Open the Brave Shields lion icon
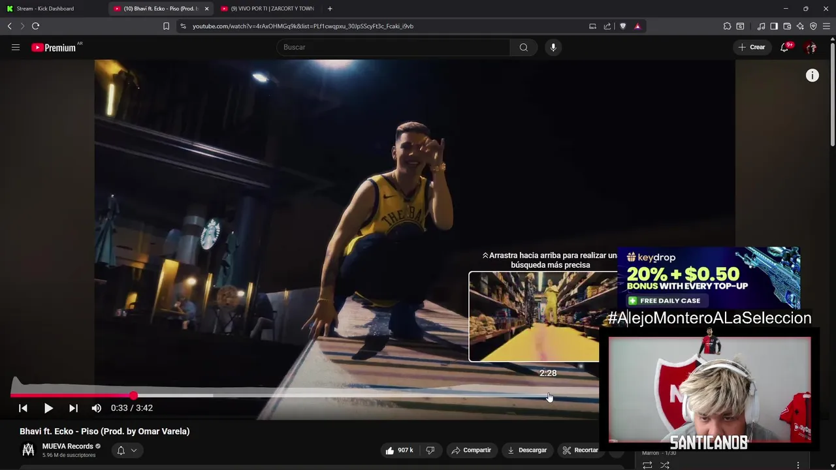 (622, 26)
